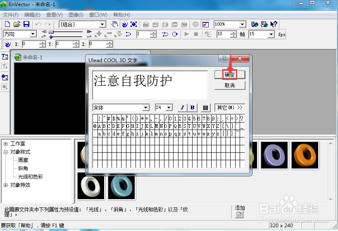Add a key frame with plus icon

click(x=99, y=34)
